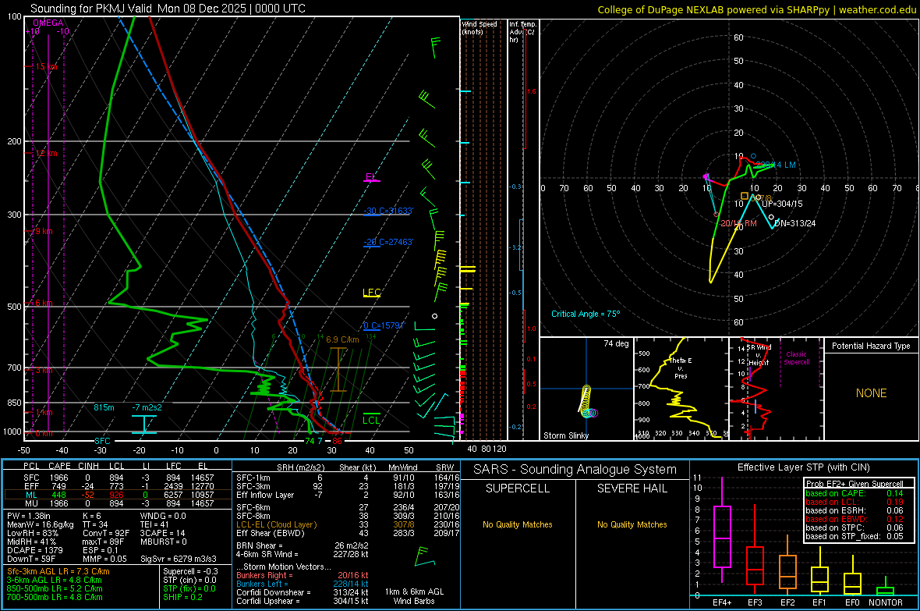Open the Storm Slinky inset panel
Image resolution: width=920 pixels, height=611 pixels.
pos(586,389)
